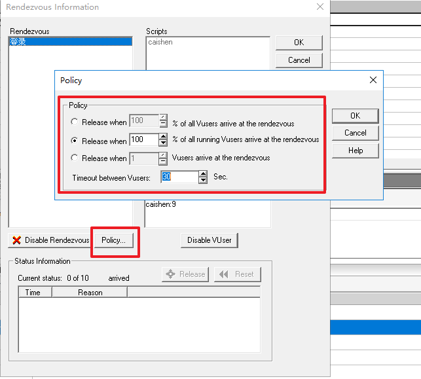Confirm the Policy dialog with OK

(356, 116)
